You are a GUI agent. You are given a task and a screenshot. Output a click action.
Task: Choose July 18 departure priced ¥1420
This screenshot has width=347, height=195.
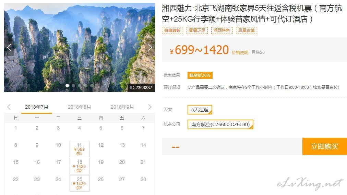click(80, 166)
